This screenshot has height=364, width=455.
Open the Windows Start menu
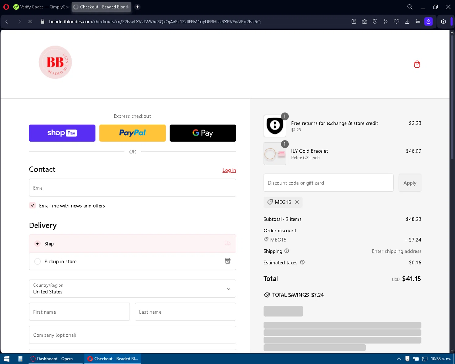pyautogui.click(x=6, y=359)
